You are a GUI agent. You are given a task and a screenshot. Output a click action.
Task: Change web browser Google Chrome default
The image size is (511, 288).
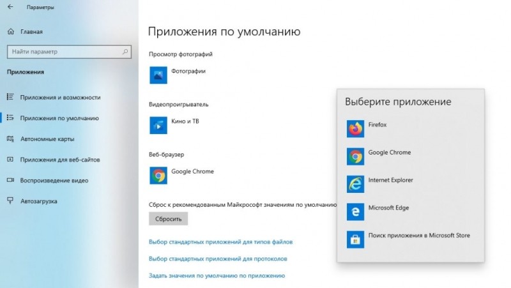(x=193, y=171)
